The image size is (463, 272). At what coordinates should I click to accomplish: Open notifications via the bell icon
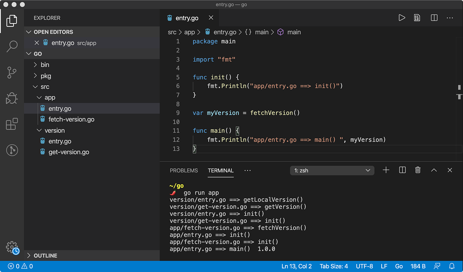pyautogui.click(x=452, y=266)
